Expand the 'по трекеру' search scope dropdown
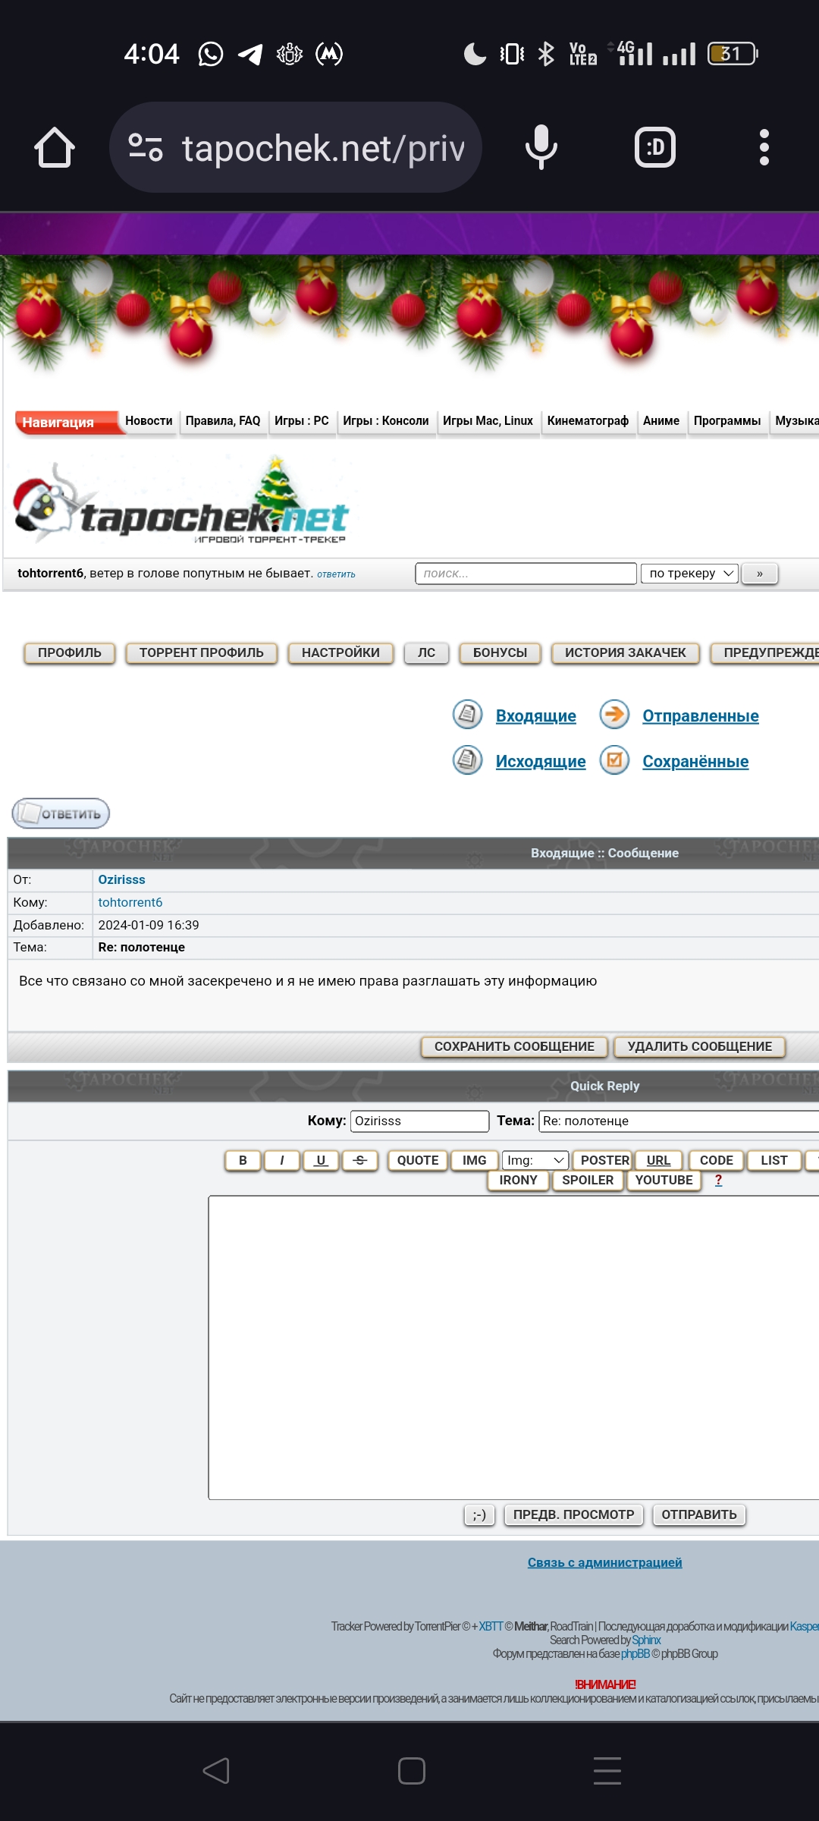This screenshot has height=1821, width=819. coord(689,574)
